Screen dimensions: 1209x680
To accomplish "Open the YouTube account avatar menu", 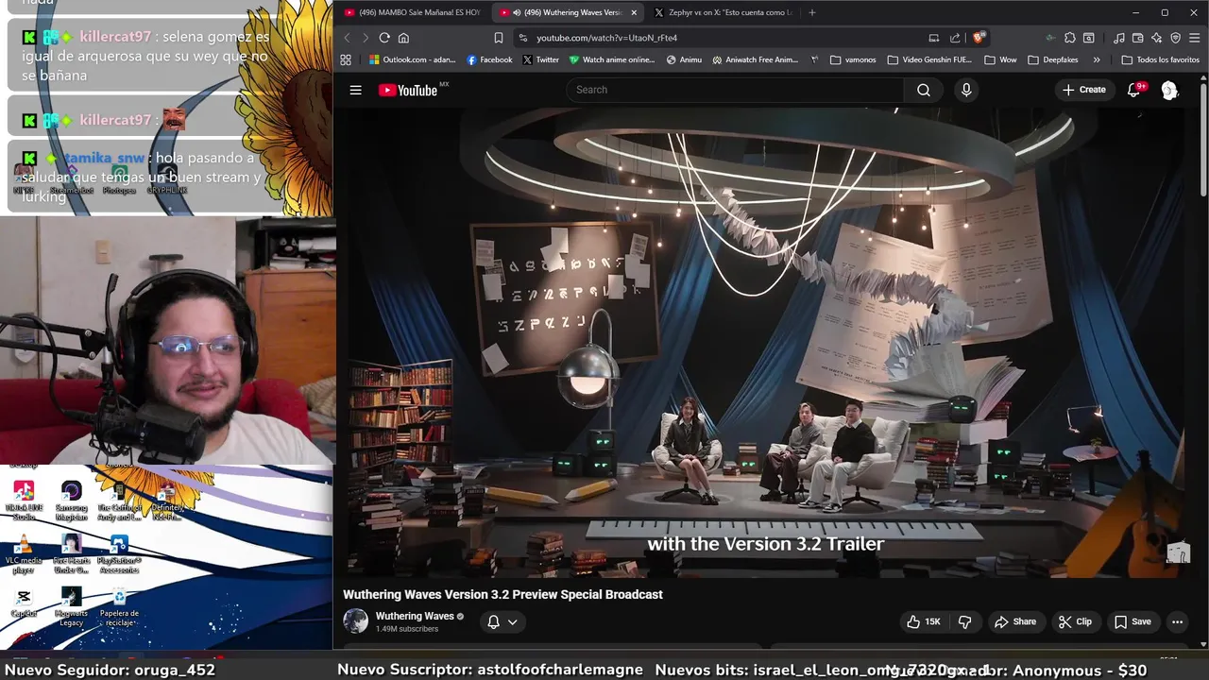I will (1169, 90).
